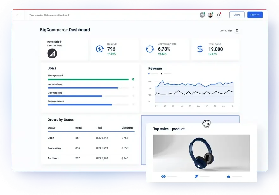The height and width of the screenshot is (195, 279).
Task: Click the Refunds dollar refresh icon
Action: pos(99,49)
